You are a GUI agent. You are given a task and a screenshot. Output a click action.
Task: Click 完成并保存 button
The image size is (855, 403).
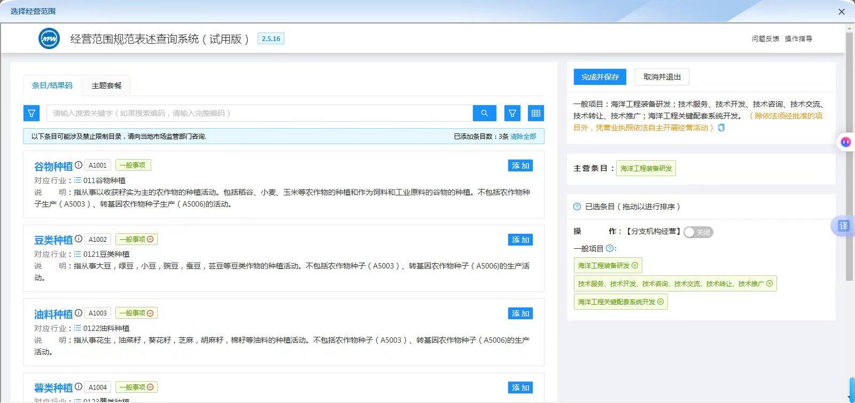tap(600, 77)
